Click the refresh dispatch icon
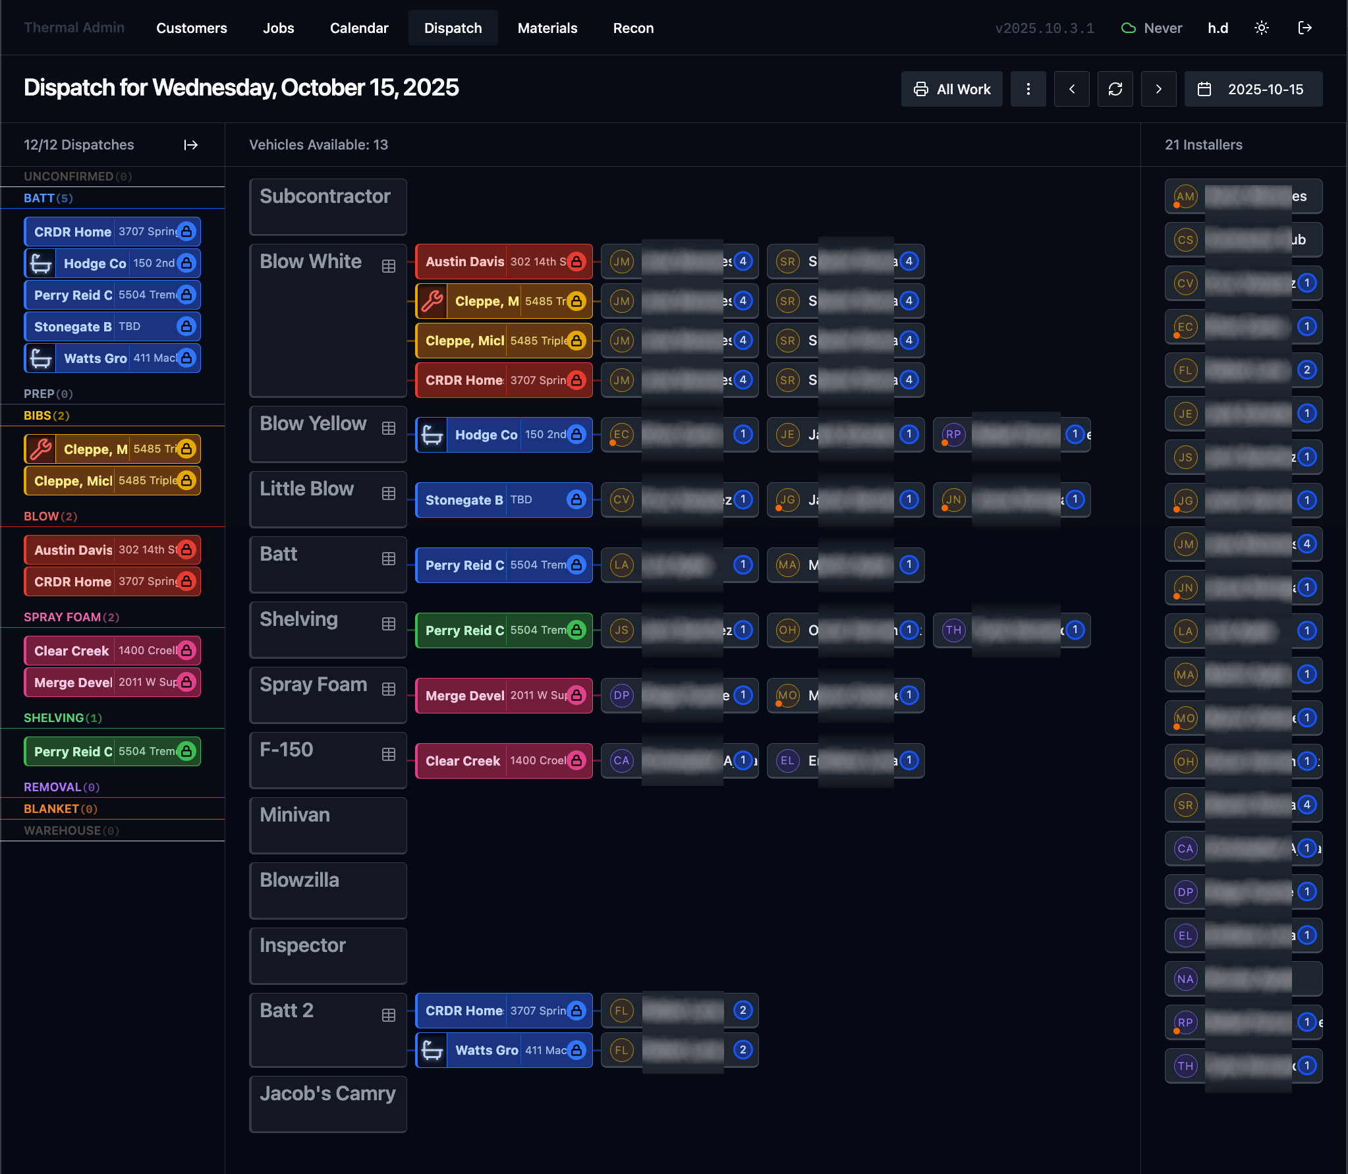This screenshot has width=1348, height=1174. pos(1115,89)
